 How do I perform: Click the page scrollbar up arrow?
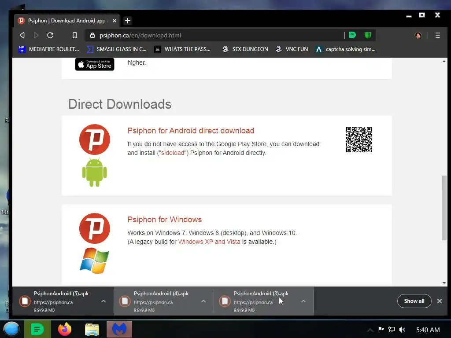point(444,61)
